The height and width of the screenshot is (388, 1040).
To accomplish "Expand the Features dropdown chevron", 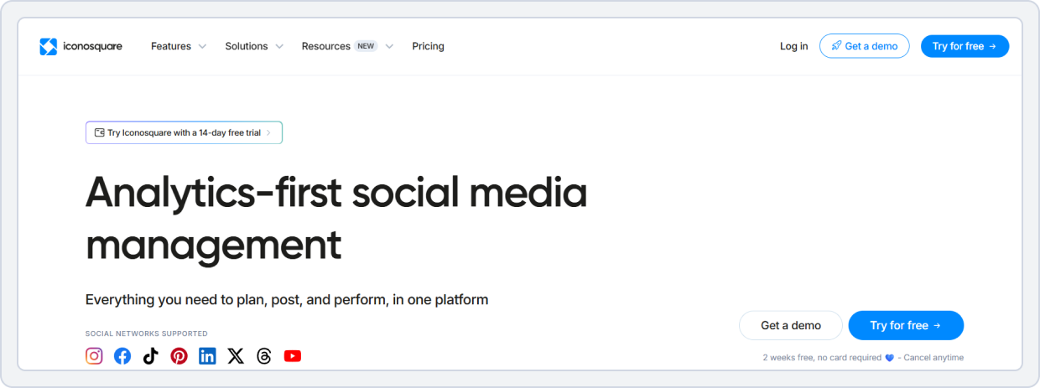I will (x=202, y=47).
